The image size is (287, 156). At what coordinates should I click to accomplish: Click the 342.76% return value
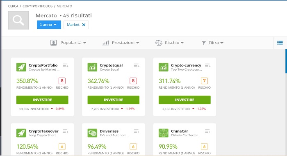98,81
